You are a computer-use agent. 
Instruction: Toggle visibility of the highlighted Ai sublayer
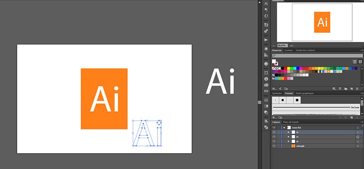274,132
